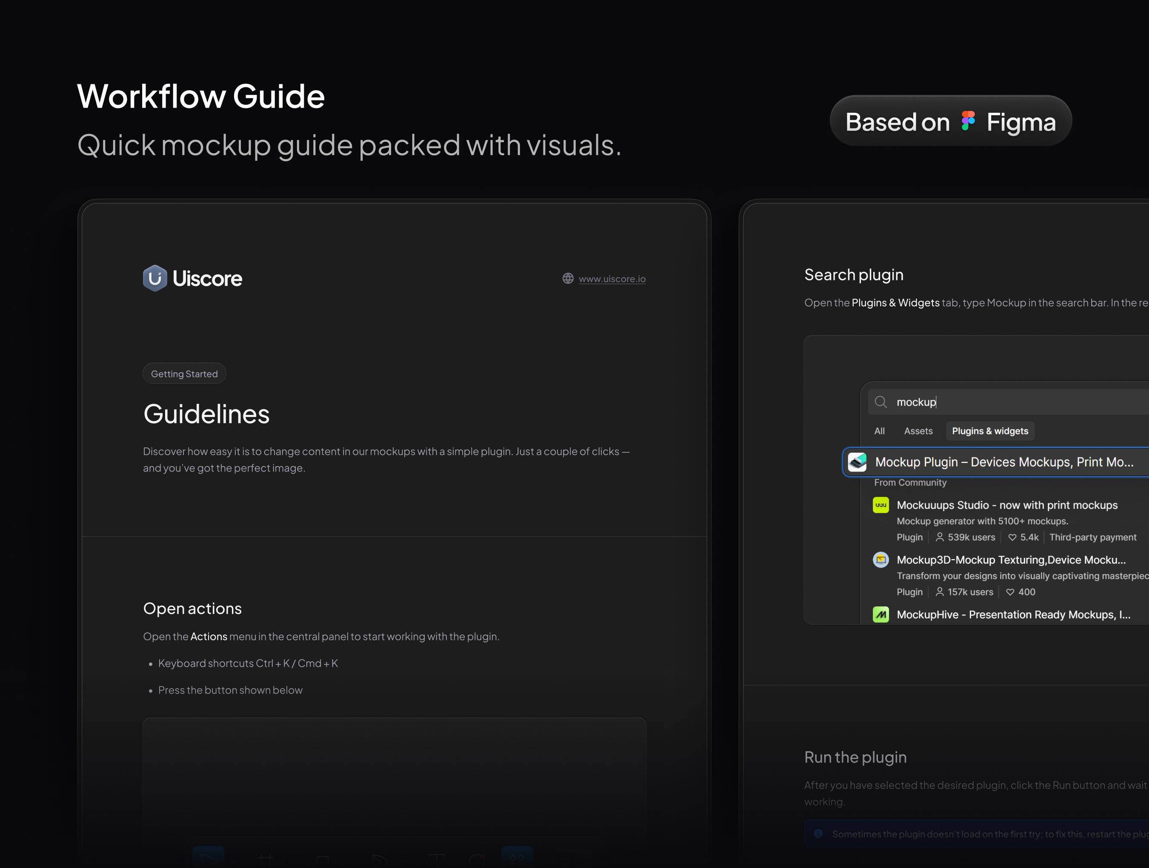
Task: Click the Based on Figma pill badge
Action: pos(951,122)
